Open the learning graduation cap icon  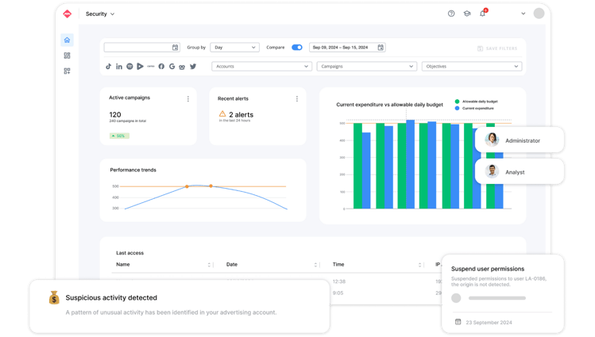click(x=467, y=13)
